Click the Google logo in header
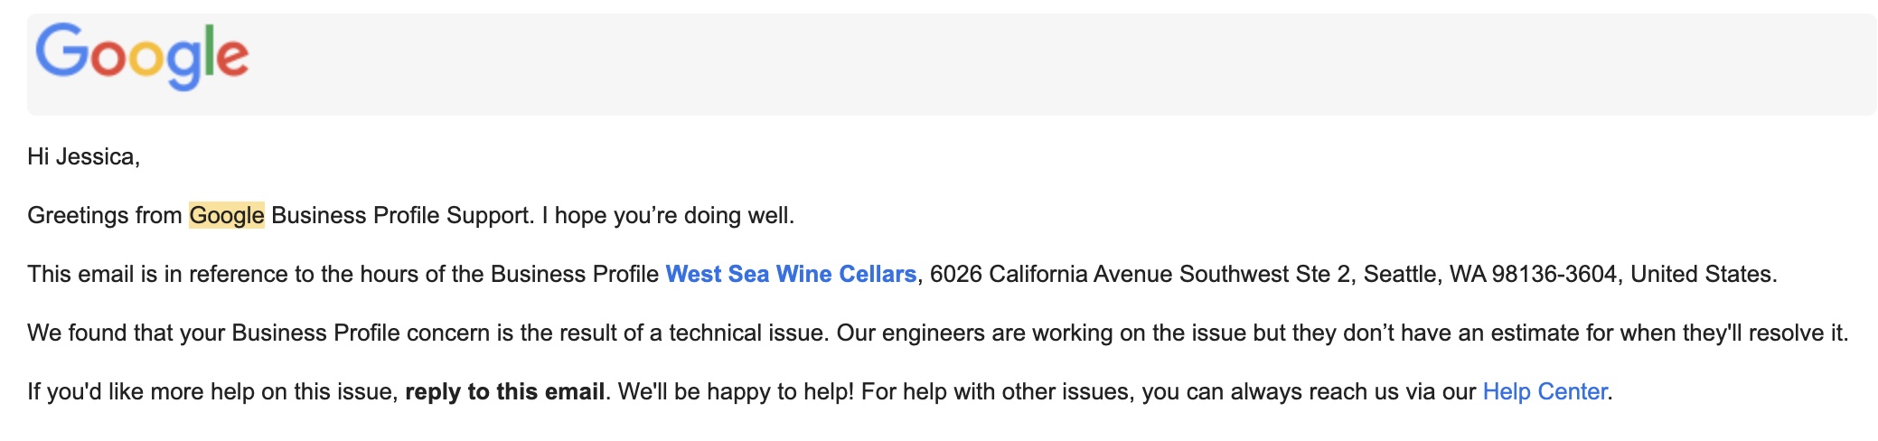Image resolution: width=1878 pixels, height=441 pixels. pyautogui.click(x=142, y=56)
